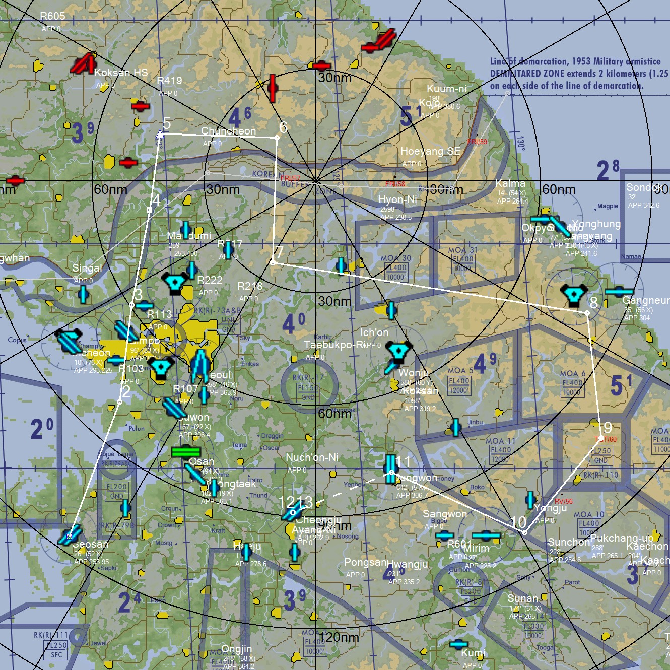Image resolution: width=670 pixels, height=670 pixels.
Task: Click the Gangneung airbase runway symbol
Action: (x=619, y=291)
